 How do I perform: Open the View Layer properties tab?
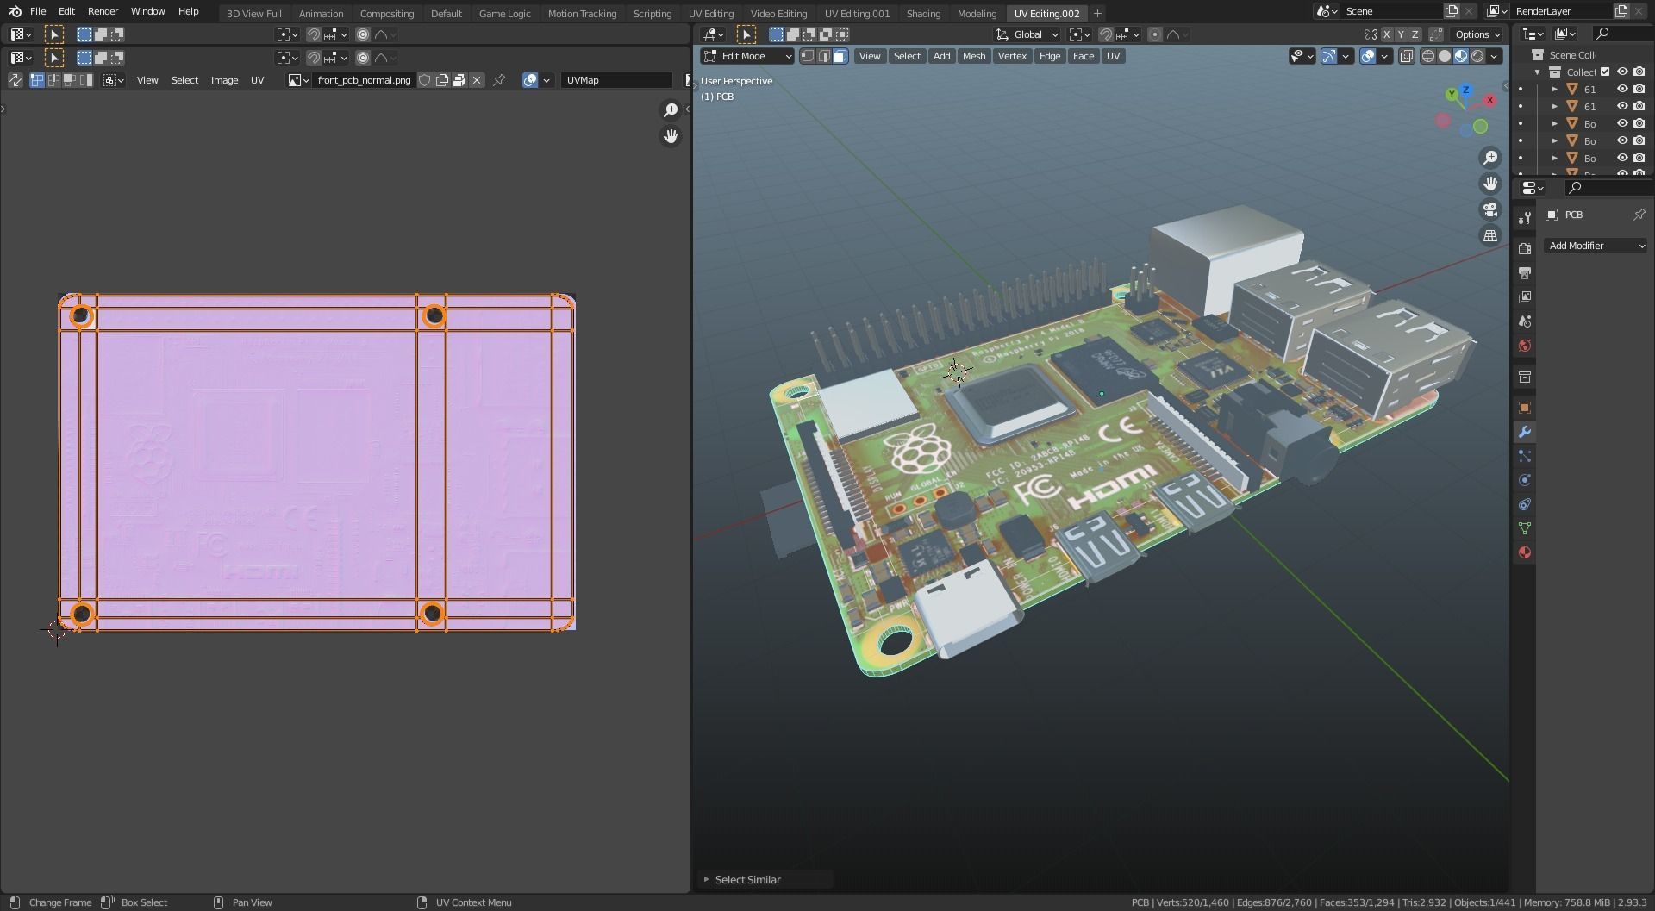tap(1525, 296)
